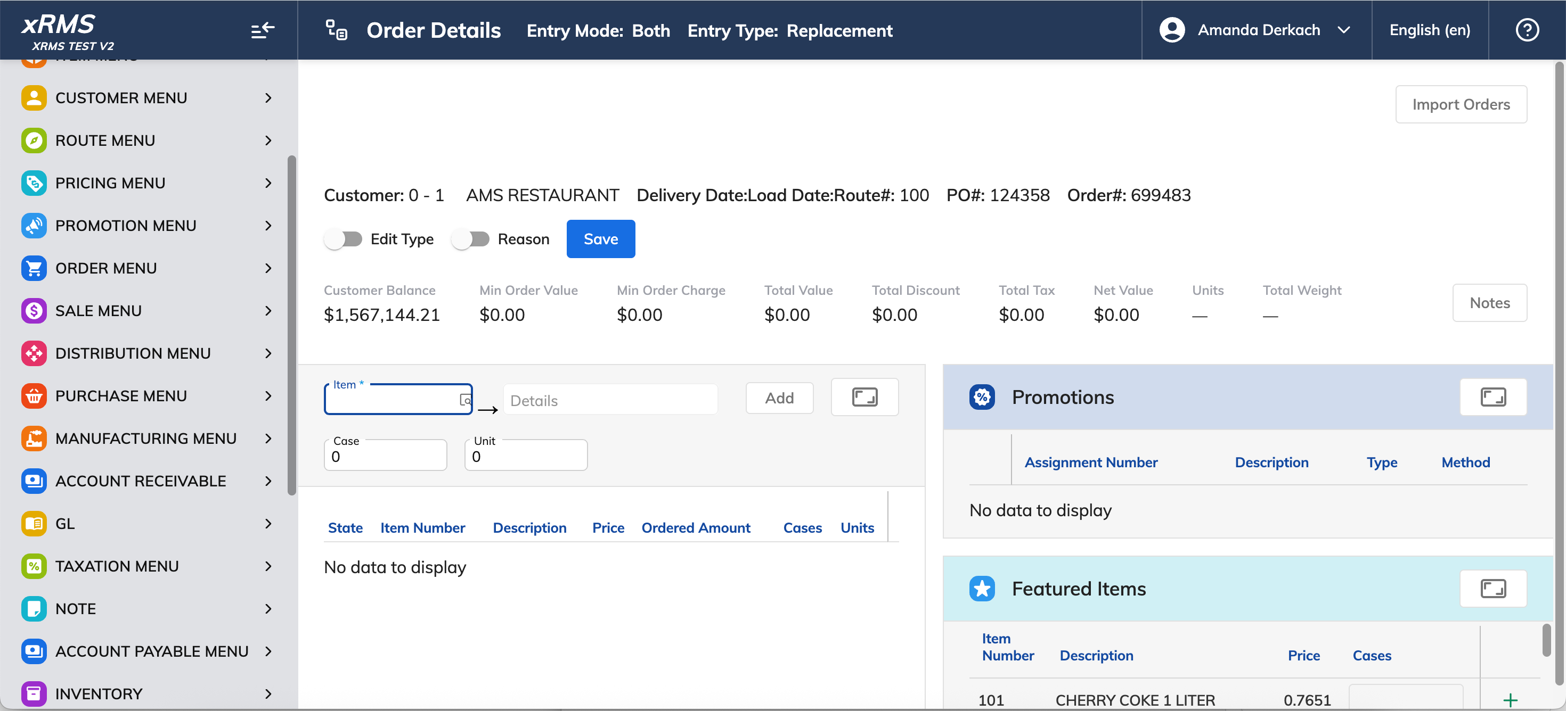Expand DISTRIBUTION MENU chevron

[268, 353]
